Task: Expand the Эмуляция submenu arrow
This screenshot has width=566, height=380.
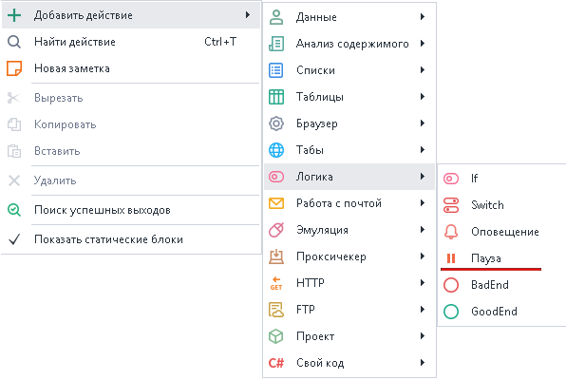Action: [x=423, y=229]
